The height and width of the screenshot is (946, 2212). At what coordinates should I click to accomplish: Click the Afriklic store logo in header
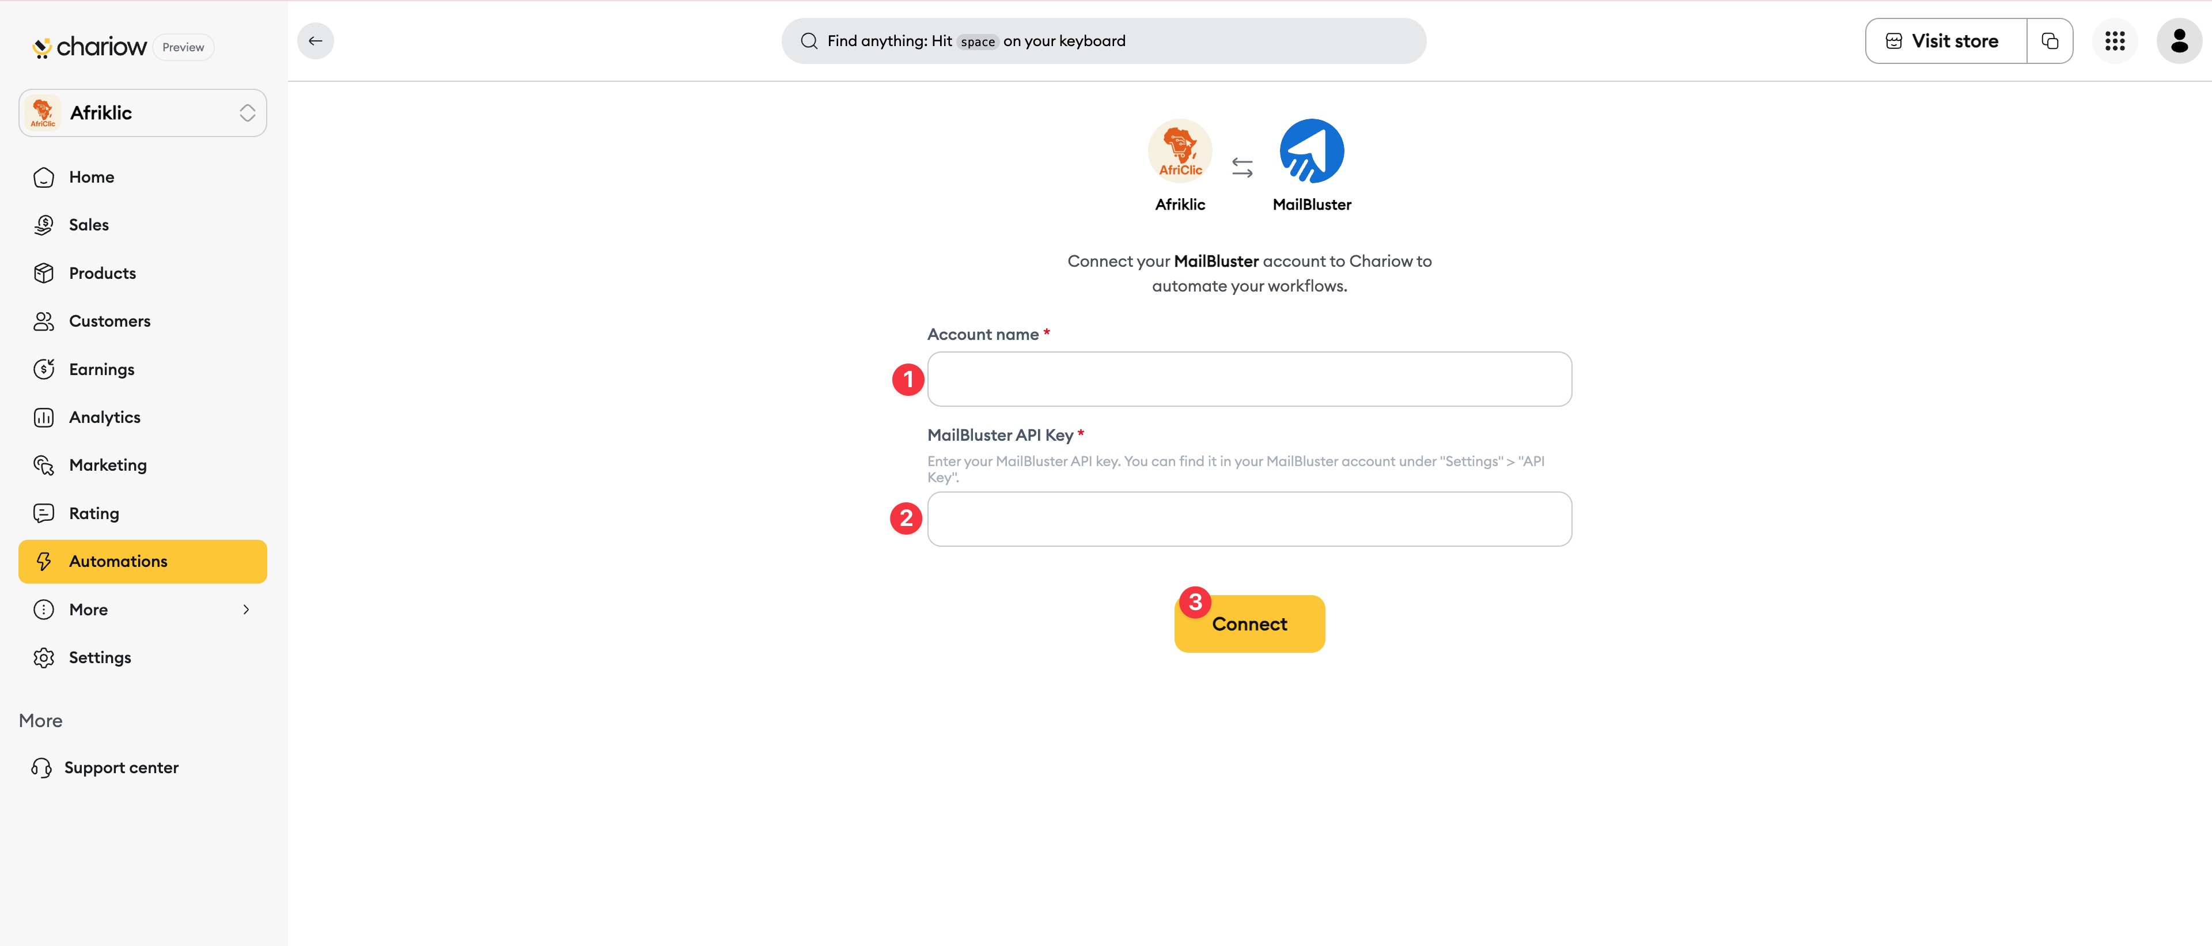1180,150
